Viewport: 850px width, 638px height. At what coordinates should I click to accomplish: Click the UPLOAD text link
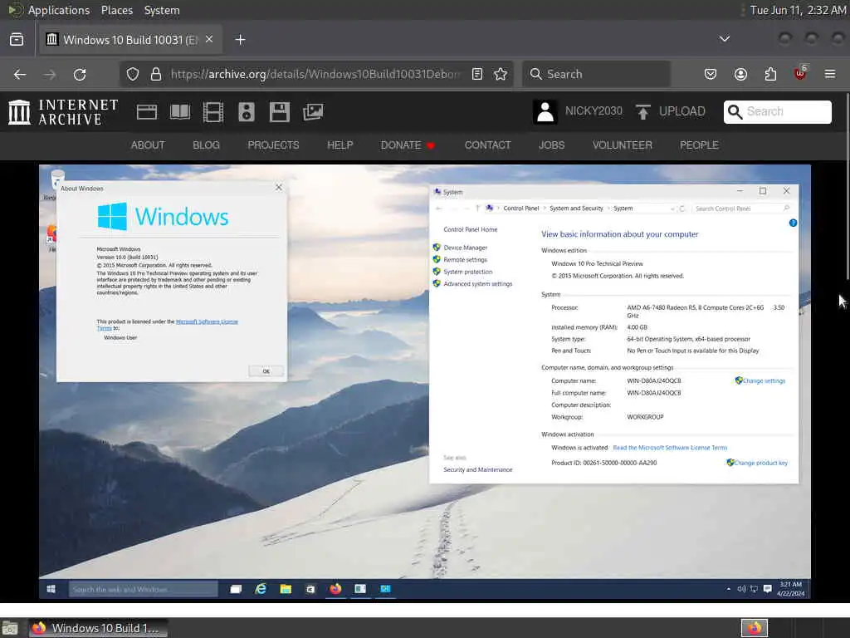point(682,111)
